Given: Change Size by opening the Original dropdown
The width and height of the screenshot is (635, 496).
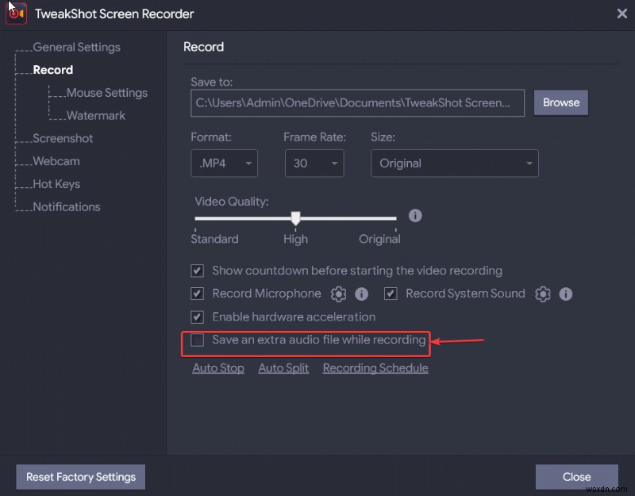Looking at the screenshot, I should 454,163.
